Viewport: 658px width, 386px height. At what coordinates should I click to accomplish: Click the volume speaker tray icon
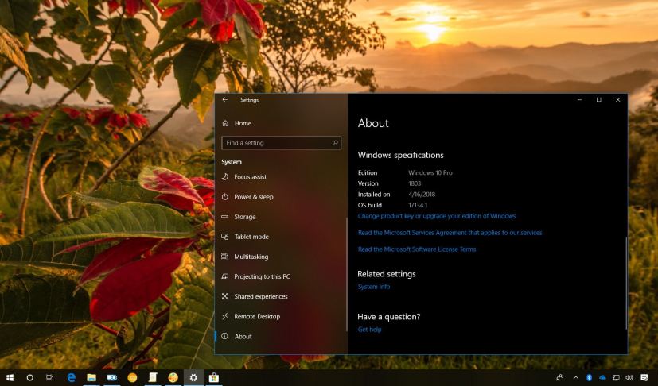pos(629,377)
